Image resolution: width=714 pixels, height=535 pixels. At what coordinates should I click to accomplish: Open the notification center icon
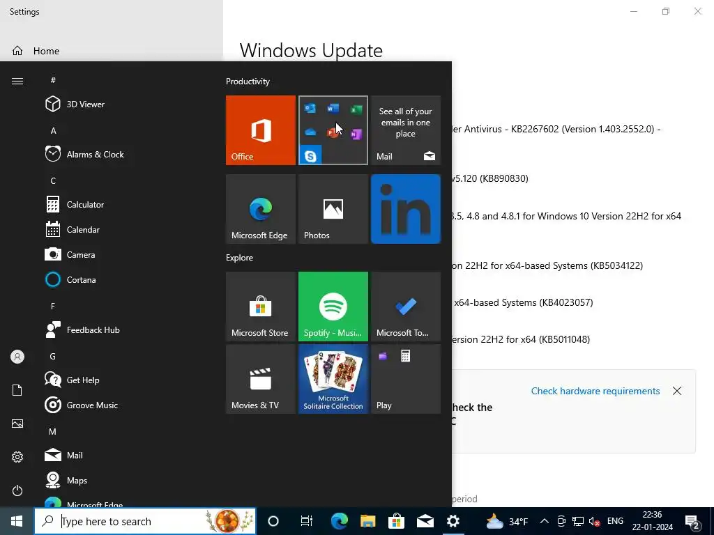(x=692, y=522)
